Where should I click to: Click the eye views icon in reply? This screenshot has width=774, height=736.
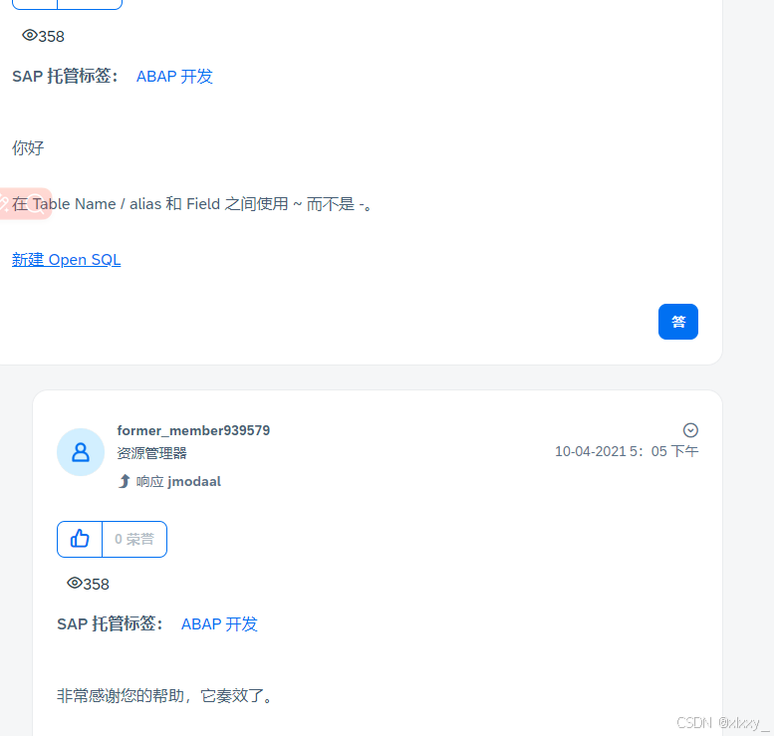(74, 583)
